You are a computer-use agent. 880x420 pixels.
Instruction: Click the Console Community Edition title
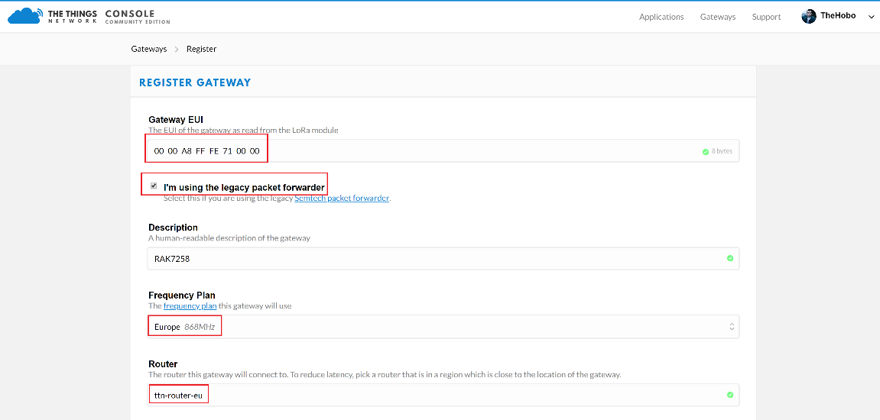coord(138,17)
